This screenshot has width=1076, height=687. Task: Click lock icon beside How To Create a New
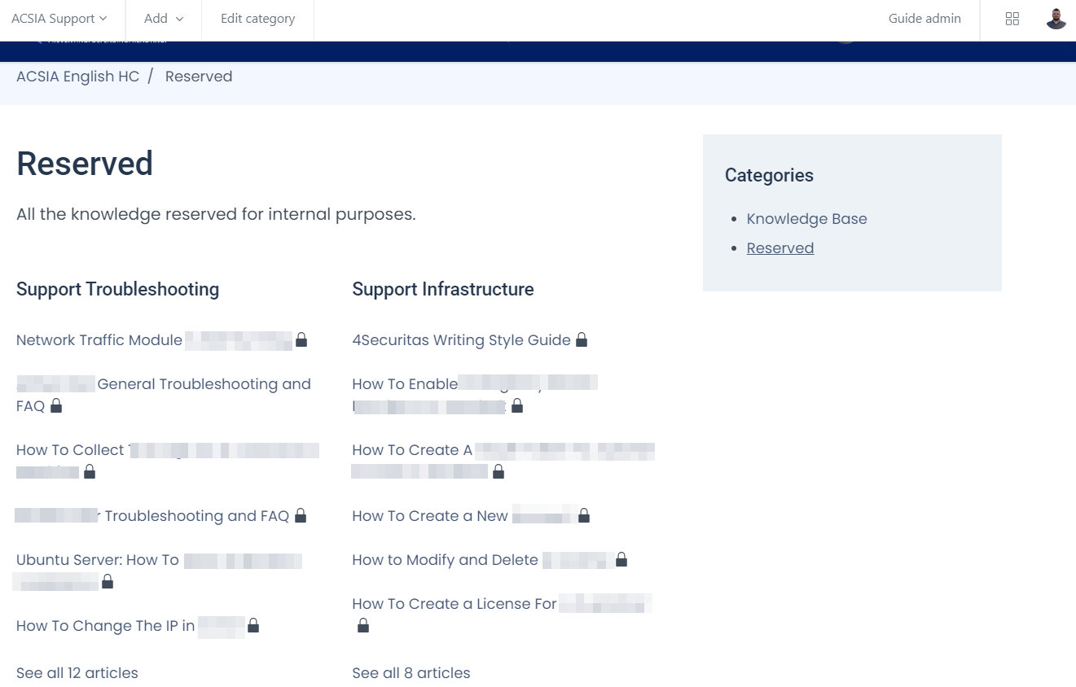click(x=583, y=515)
